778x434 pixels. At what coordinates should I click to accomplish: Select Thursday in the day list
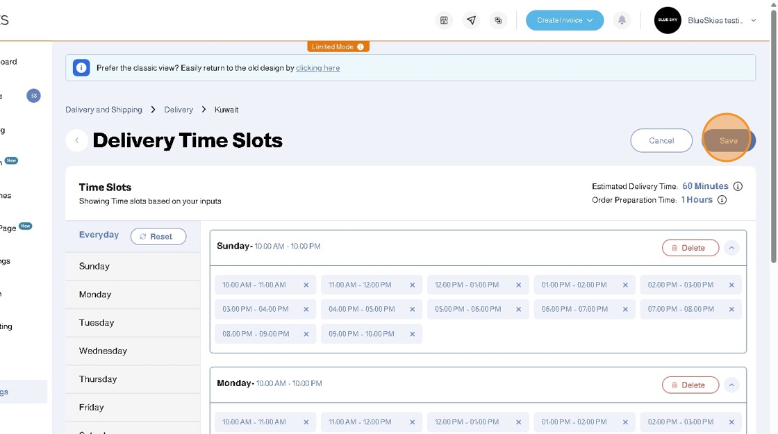133,379
